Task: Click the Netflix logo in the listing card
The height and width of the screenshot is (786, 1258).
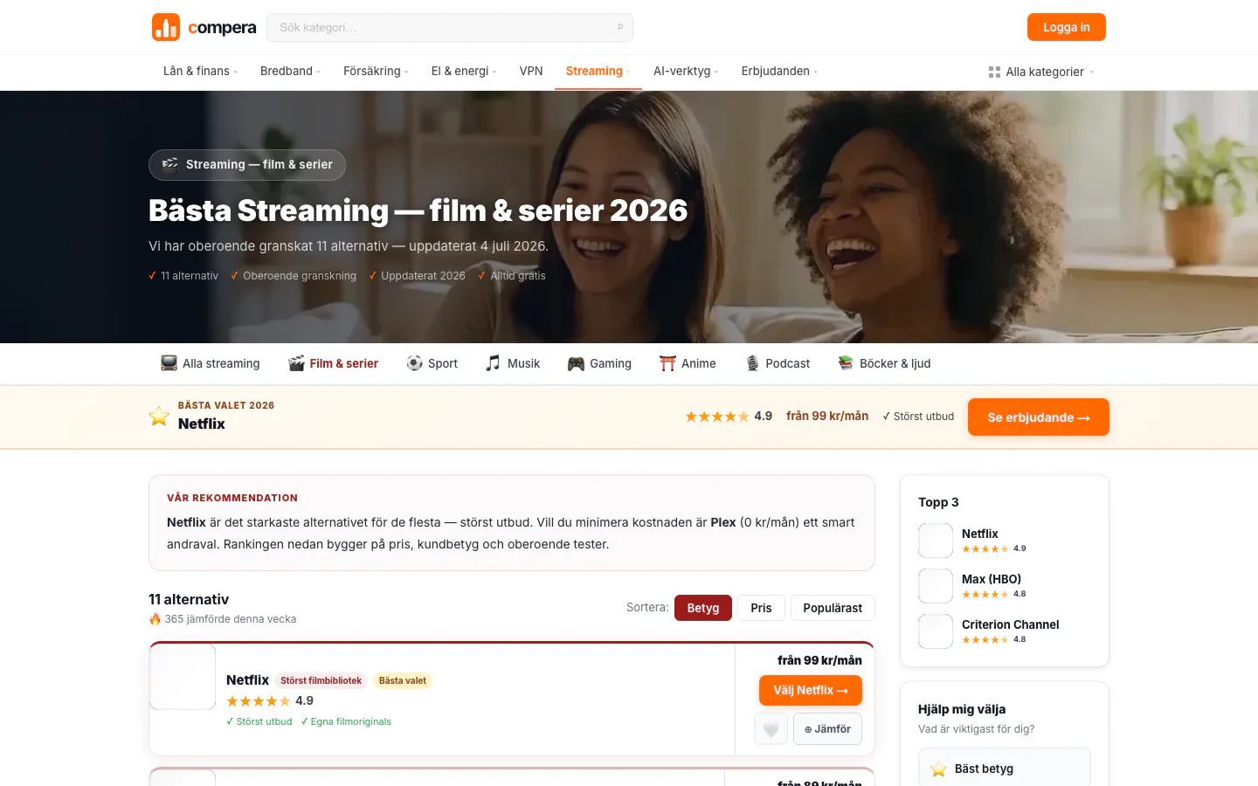Action: [183, 677]
